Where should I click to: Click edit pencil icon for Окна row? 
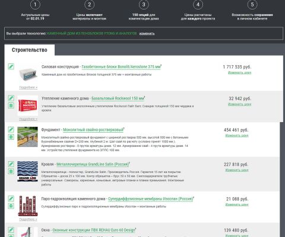11,230
